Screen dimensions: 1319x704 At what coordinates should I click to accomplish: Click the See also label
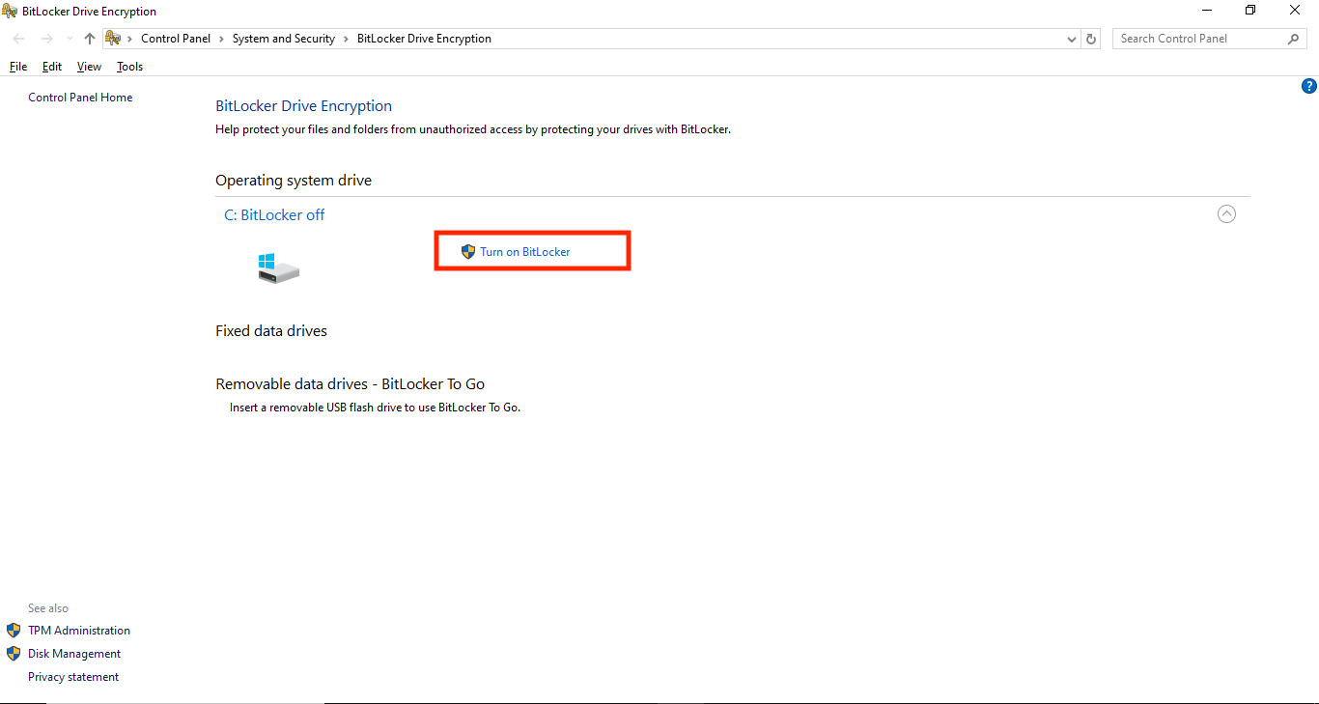pos(48,608)
